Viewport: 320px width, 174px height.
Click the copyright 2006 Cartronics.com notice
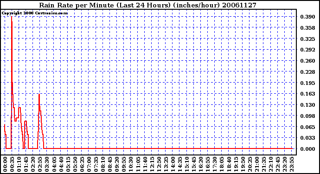pyautogui.click(x=35, y=13)
